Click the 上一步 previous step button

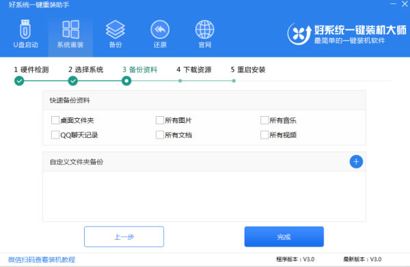pos(124,237)
